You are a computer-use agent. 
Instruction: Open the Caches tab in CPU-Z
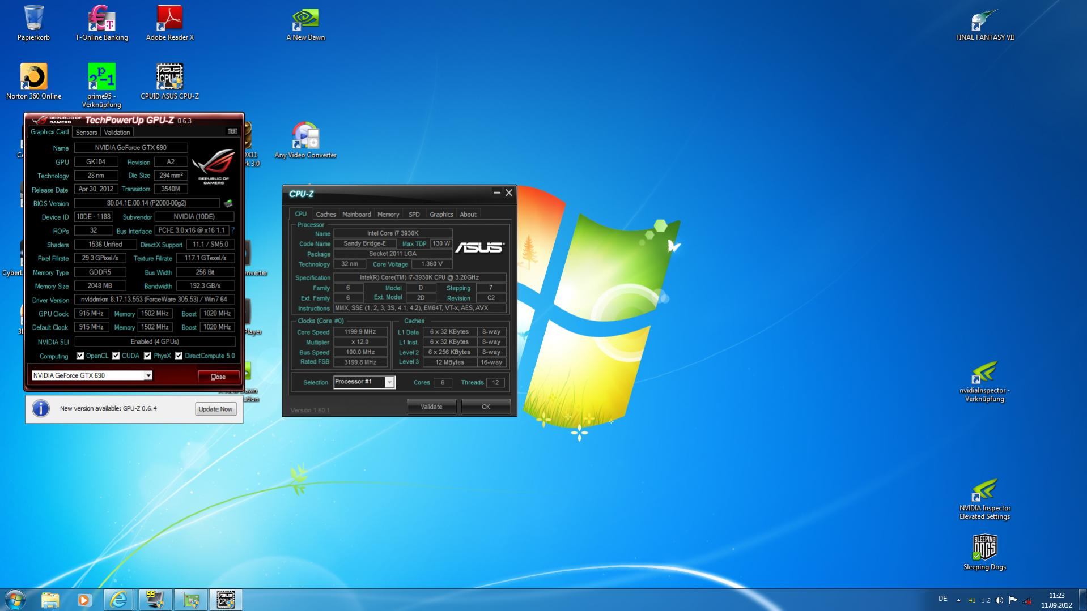tap(325, 215)
